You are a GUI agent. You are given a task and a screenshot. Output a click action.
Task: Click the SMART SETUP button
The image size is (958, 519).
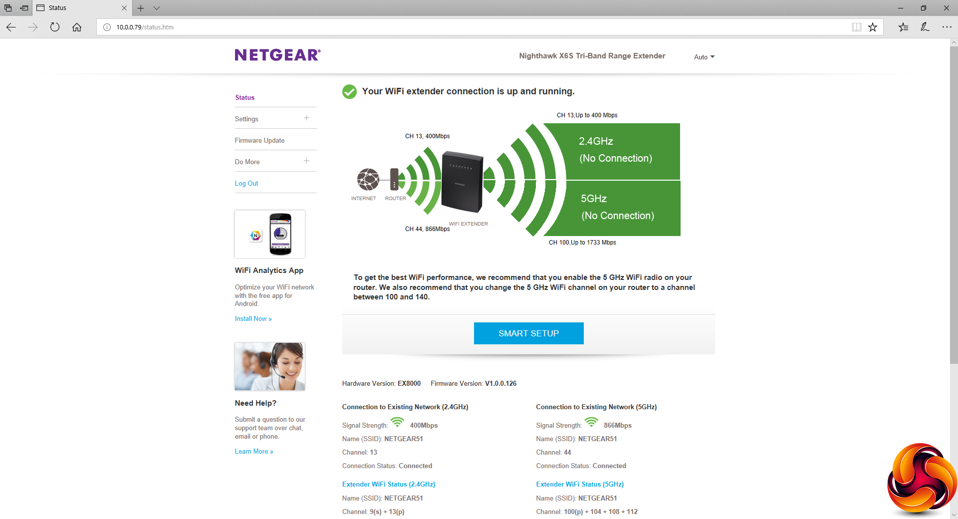(528, 333)
